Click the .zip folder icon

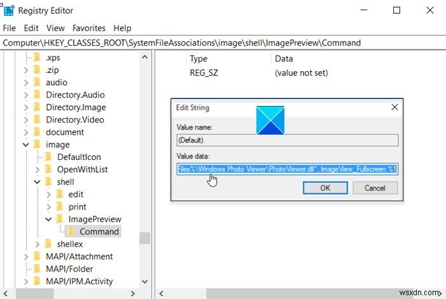click(37, 70)
